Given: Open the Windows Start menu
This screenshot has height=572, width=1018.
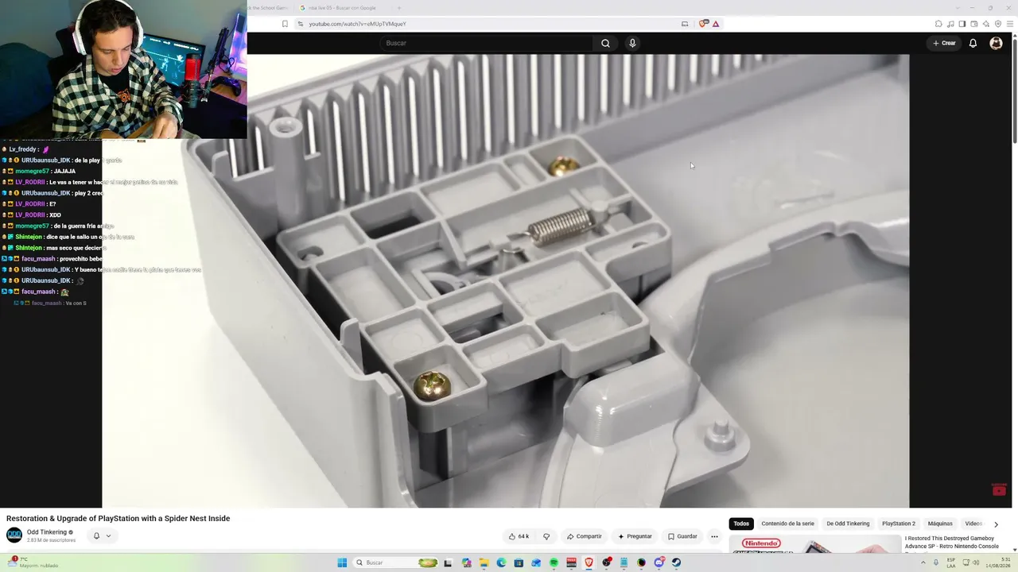Looking at the screenshot, I should pos(342,562).
